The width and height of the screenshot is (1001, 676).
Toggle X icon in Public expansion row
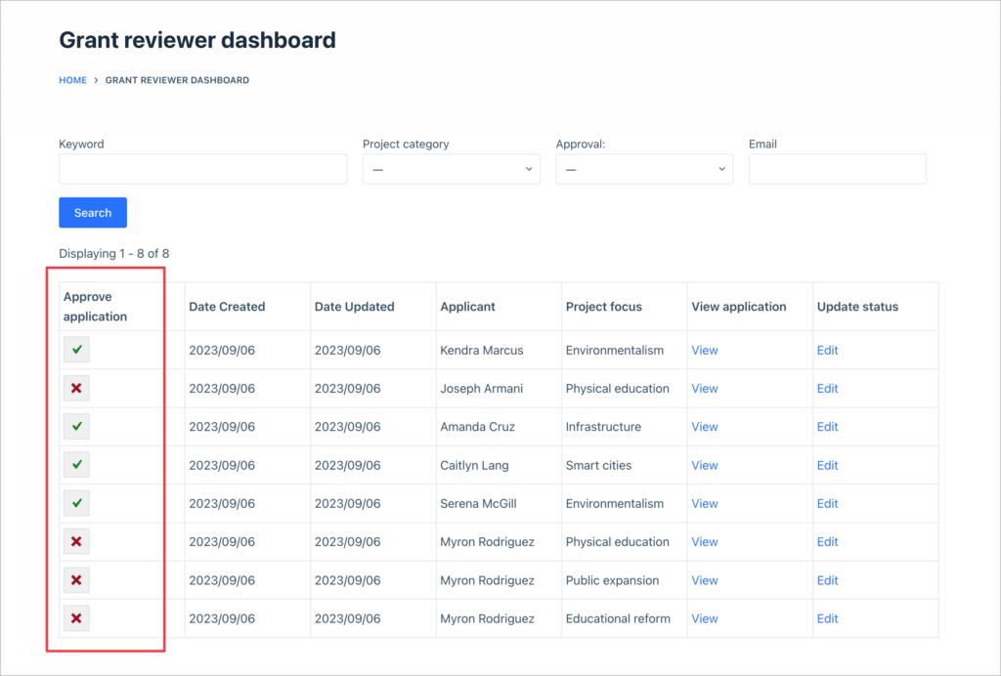(x=76, y=579)
